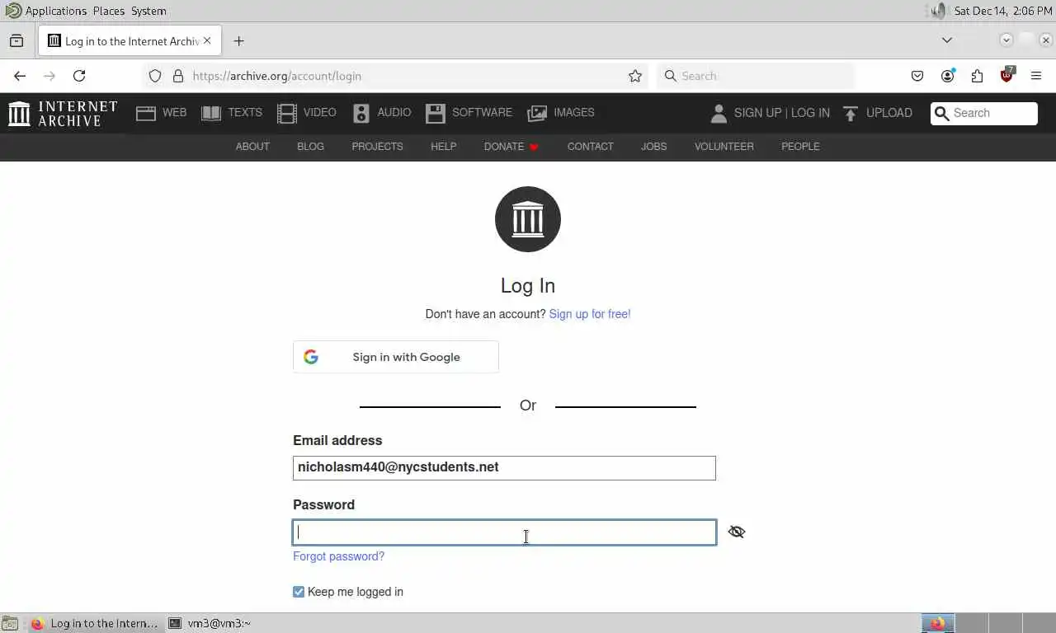Click the Password input field
The height and width of the screenshot is (633, 1056).
[504, 532]
